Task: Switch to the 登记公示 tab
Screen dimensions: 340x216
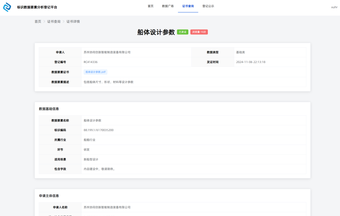Action: (x=208, y=6)
